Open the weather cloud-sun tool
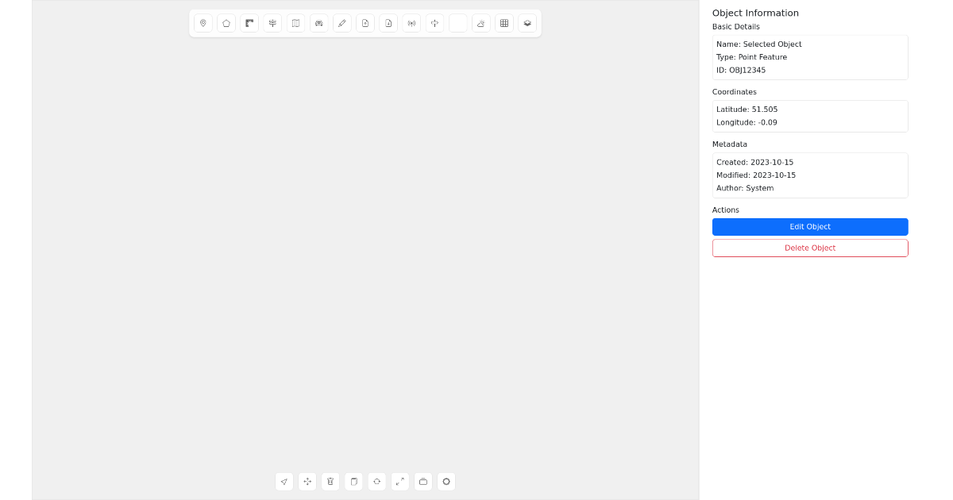 click(x=481, y=23)
